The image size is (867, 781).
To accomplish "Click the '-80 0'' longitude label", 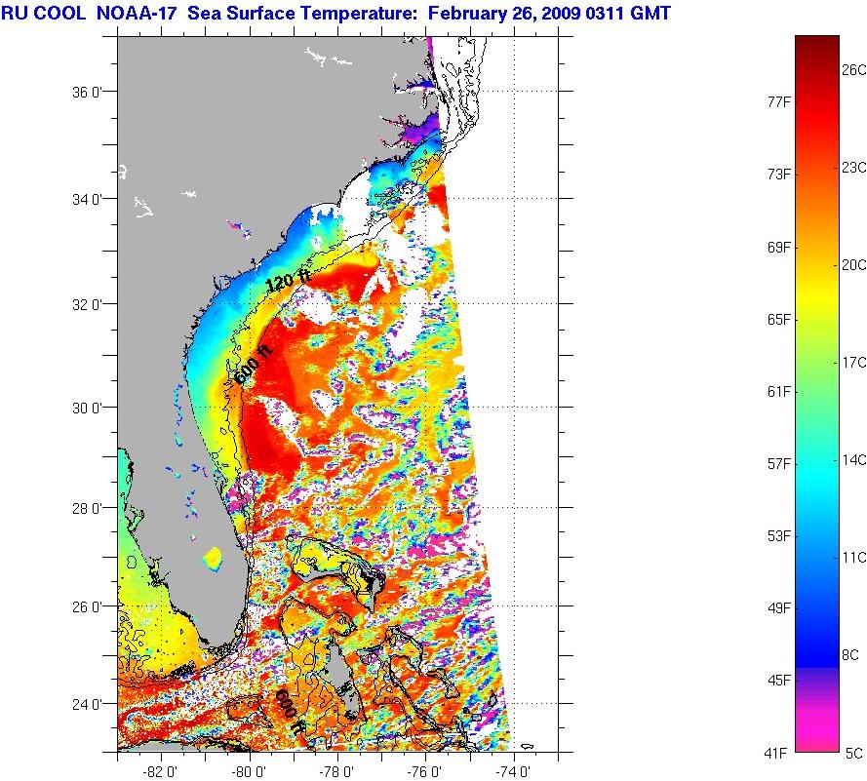I will (x=249, y=771).
